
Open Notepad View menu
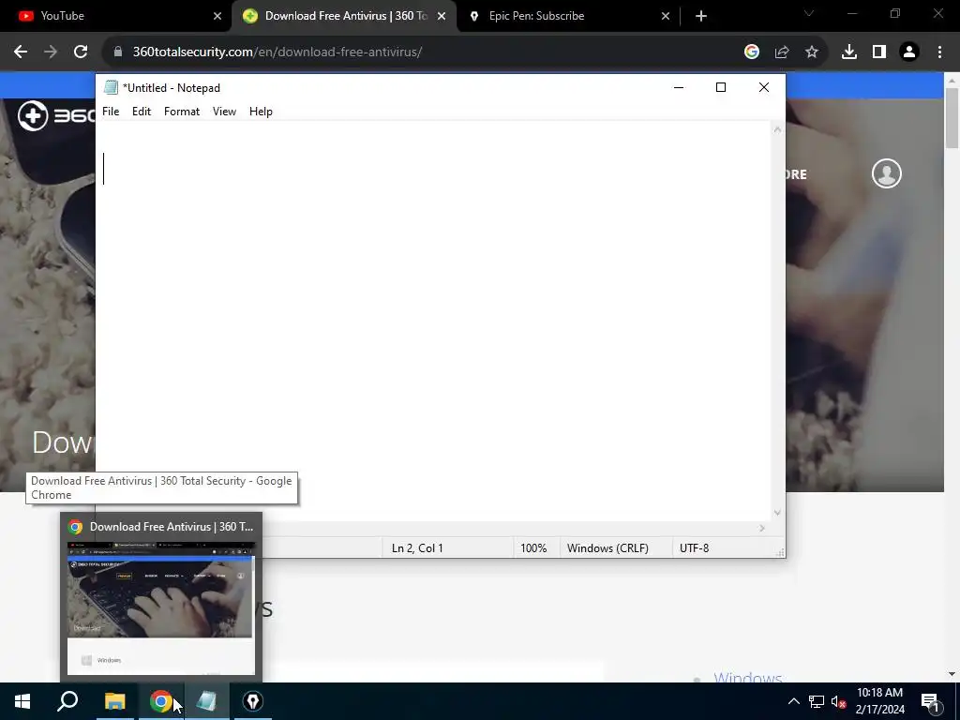pos(224,112)
